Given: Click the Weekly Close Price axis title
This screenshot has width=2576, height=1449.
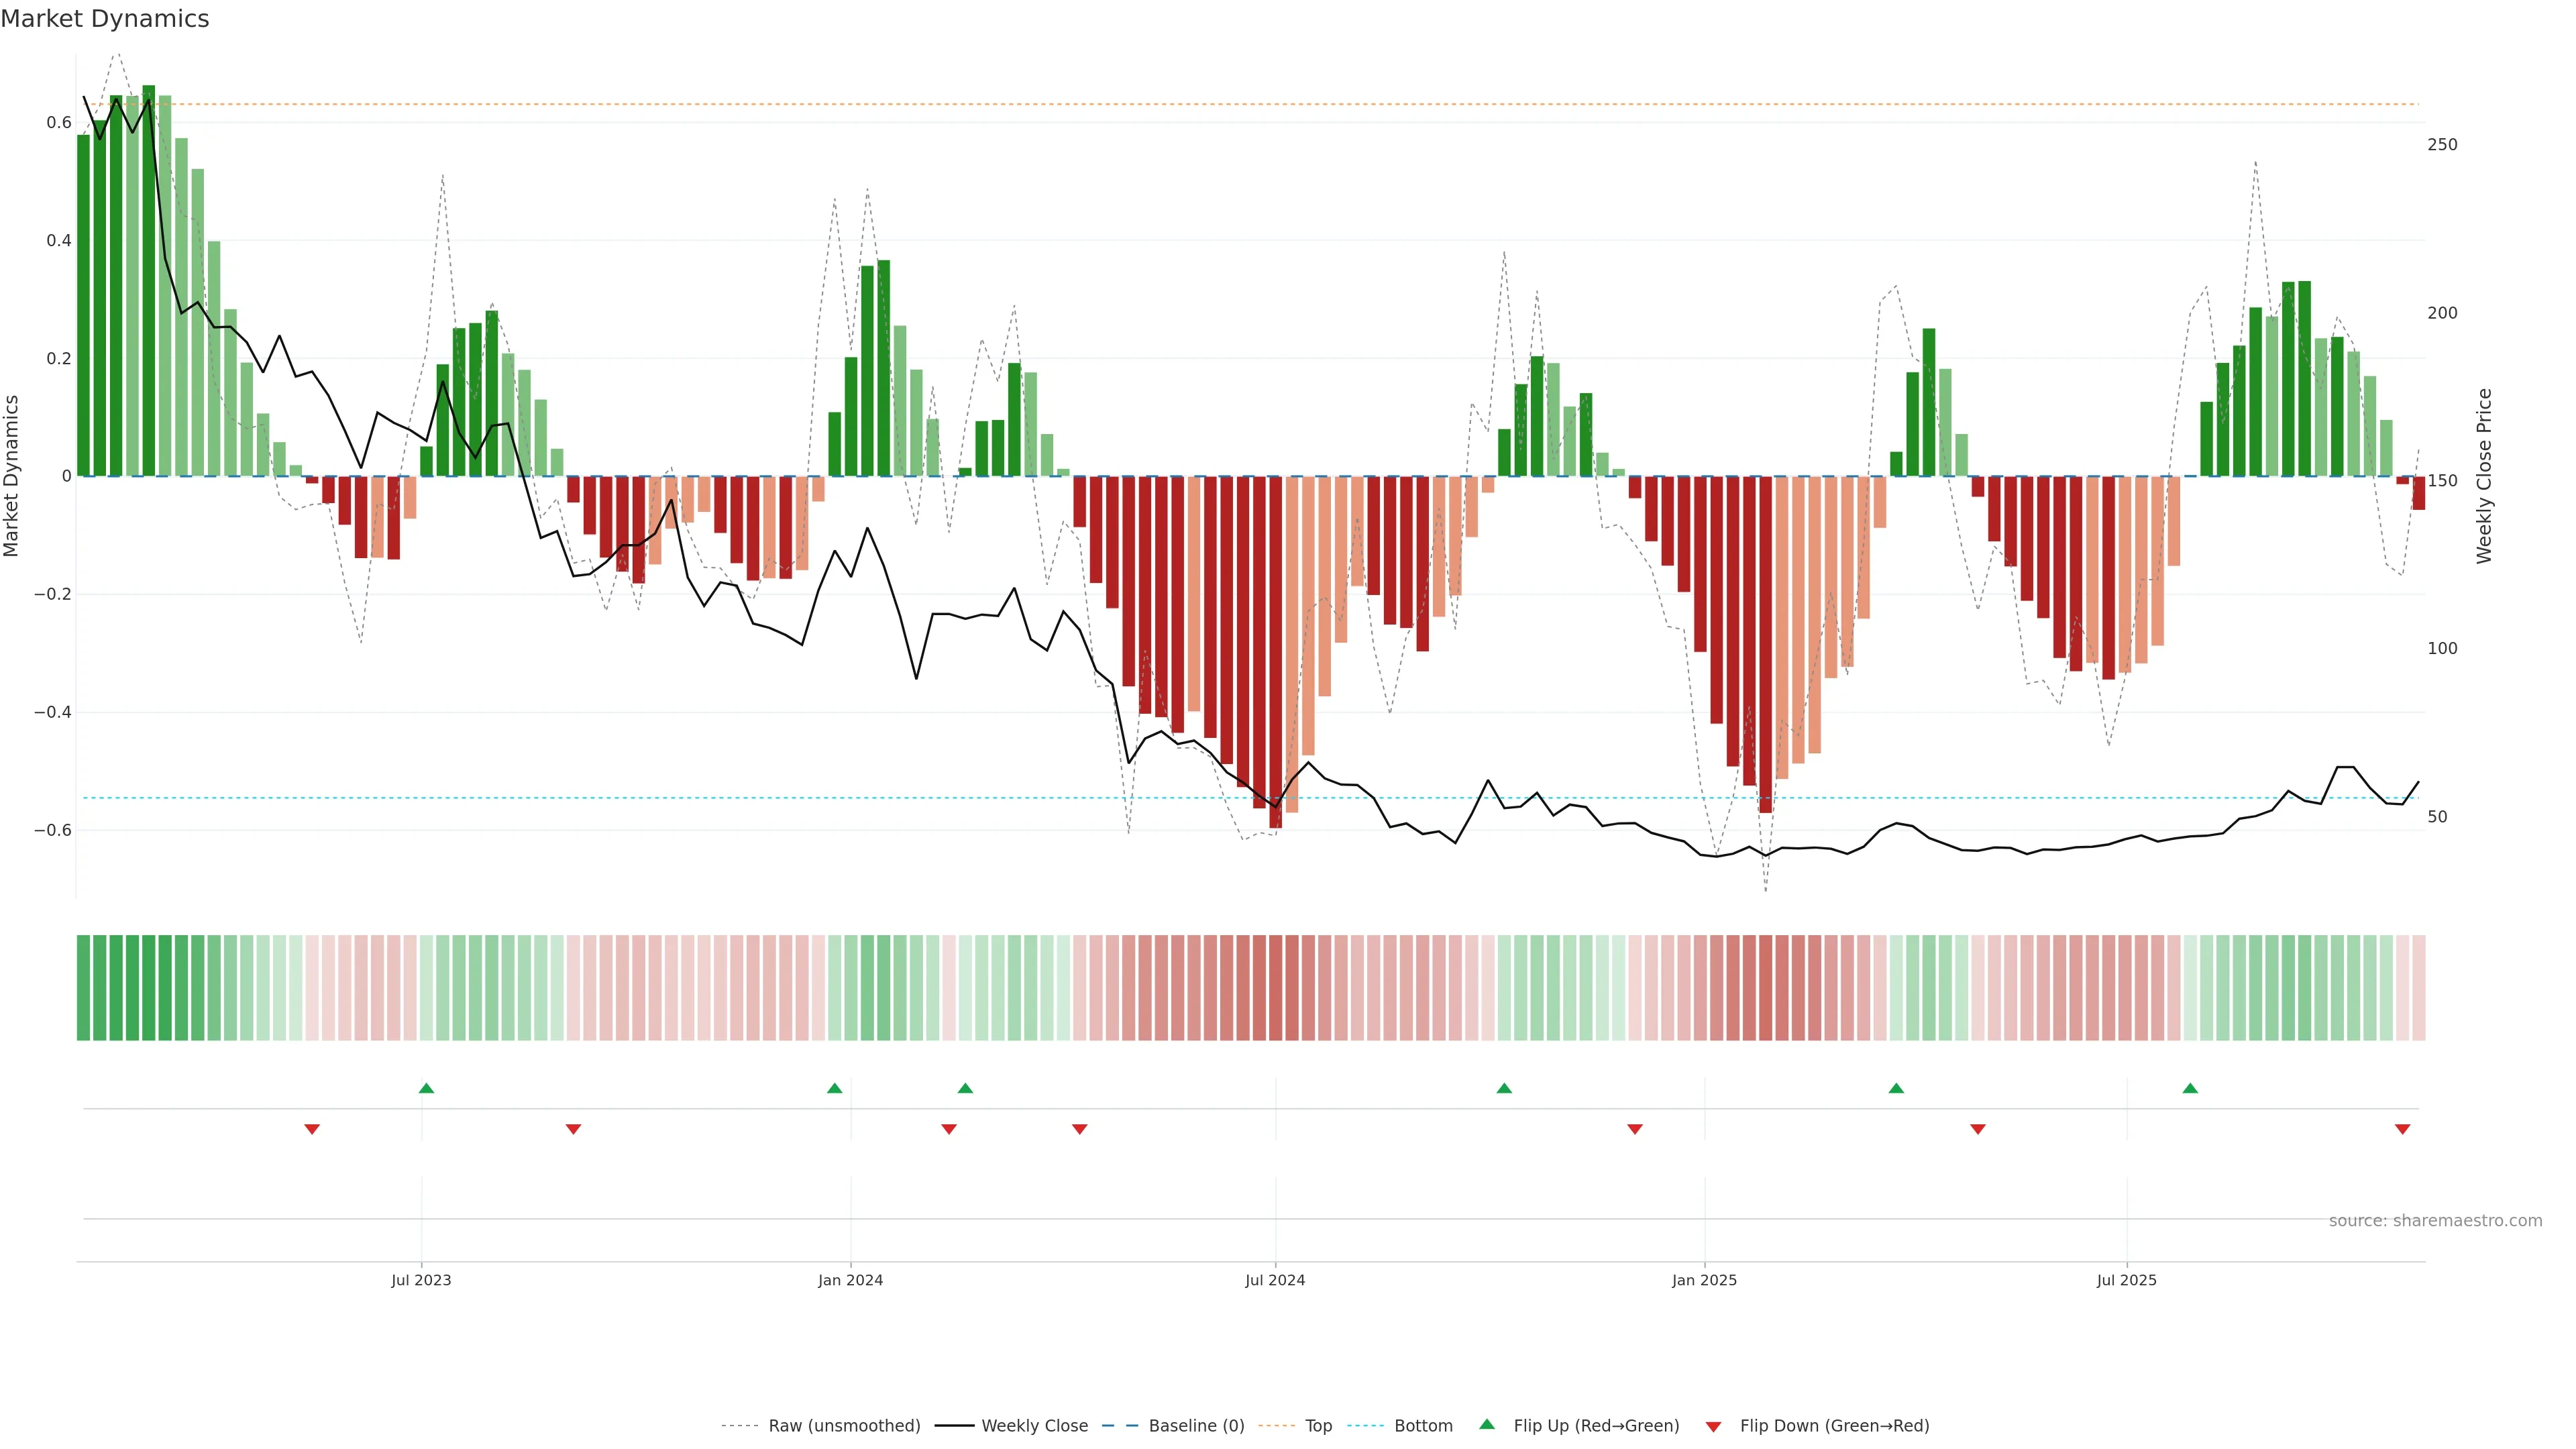Looking at the screenshot, I should click(x=2484, y=476).
